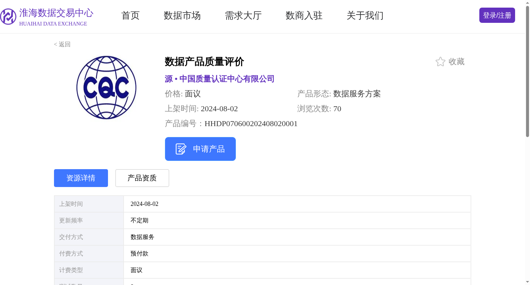530x285 pixels.
Task: Open 源 • 中国质量认证中心有限公司 link
Action: [220, 79]
